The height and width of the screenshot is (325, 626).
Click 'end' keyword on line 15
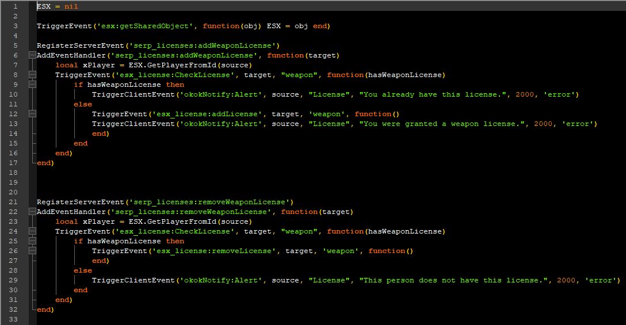(x=80, y=143)
